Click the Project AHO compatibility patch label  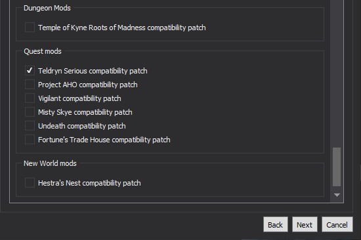point(88,85)
